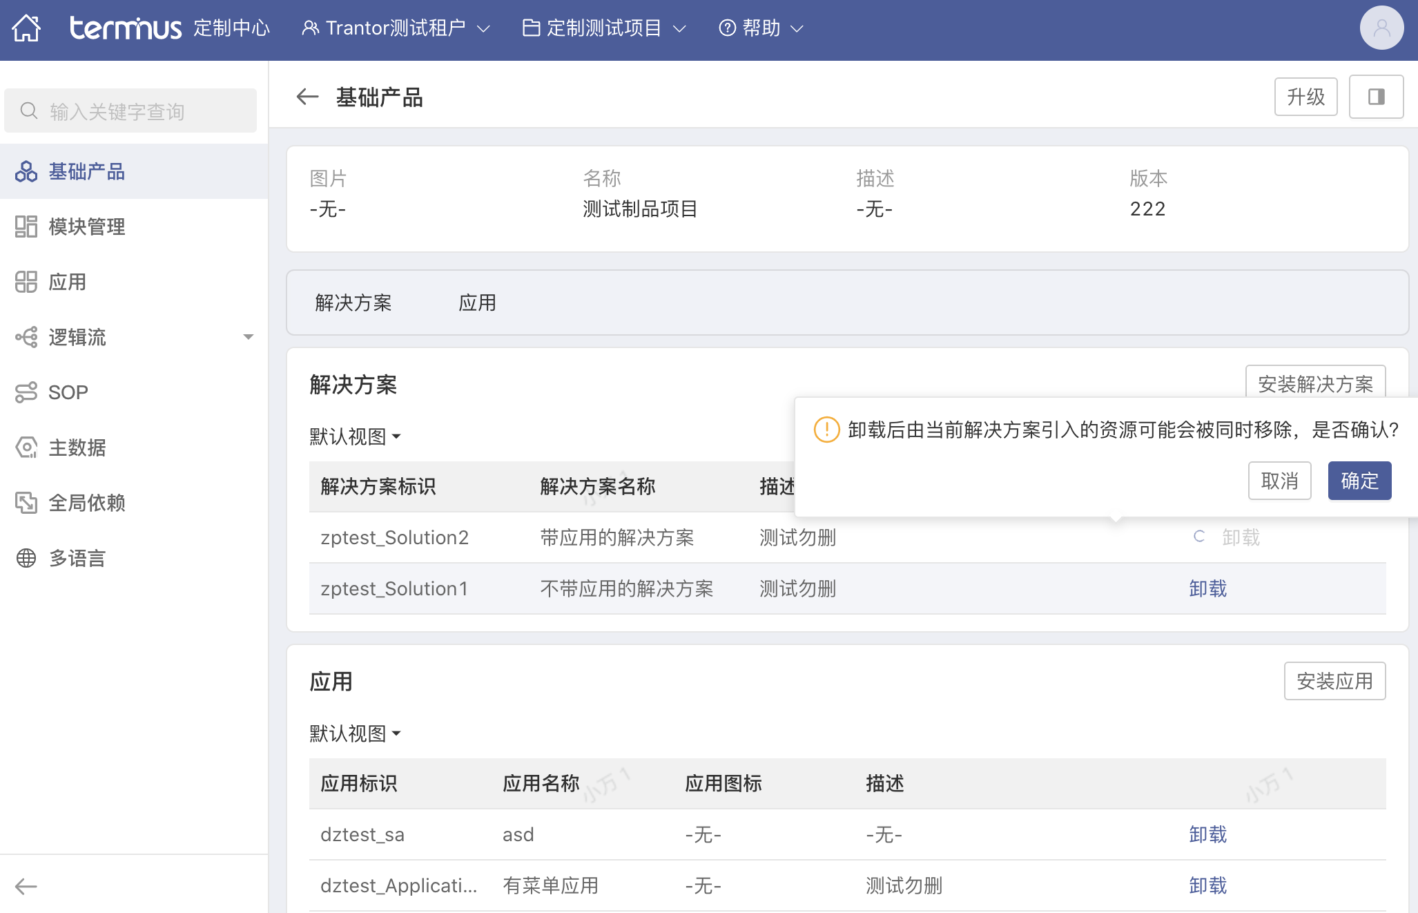The height and width of the screenshot is (913, 1418).
Task: Click the termius logo
Action: pos(126,28)
